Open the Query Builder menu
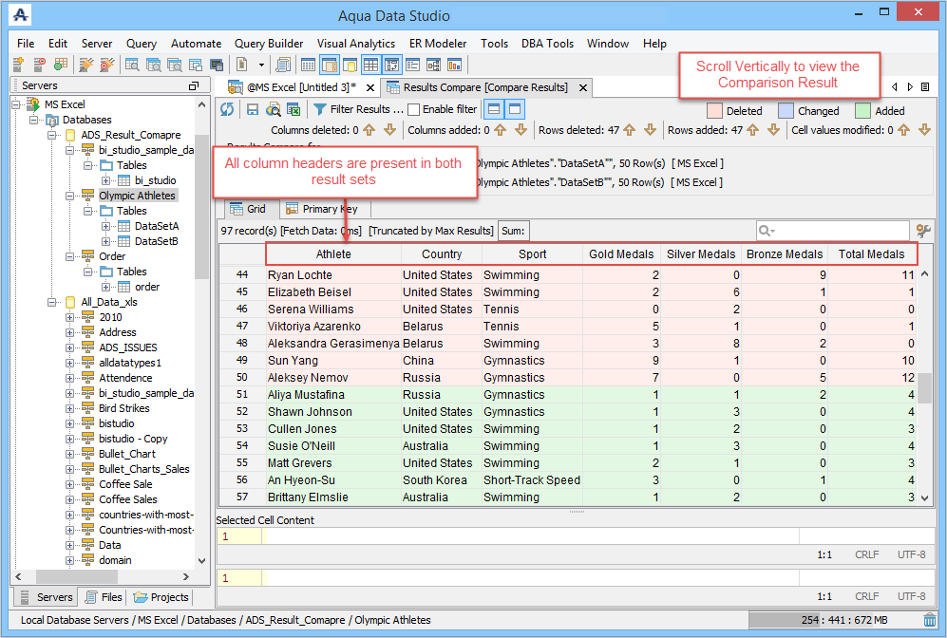Viewport: 947px width, 638px height. click(269, 44)
